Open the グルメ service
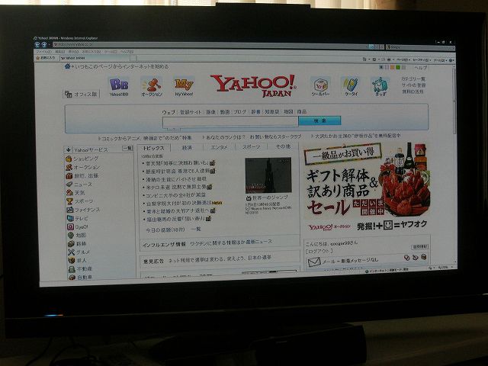488x366 pixels. [x=79, y=252]
